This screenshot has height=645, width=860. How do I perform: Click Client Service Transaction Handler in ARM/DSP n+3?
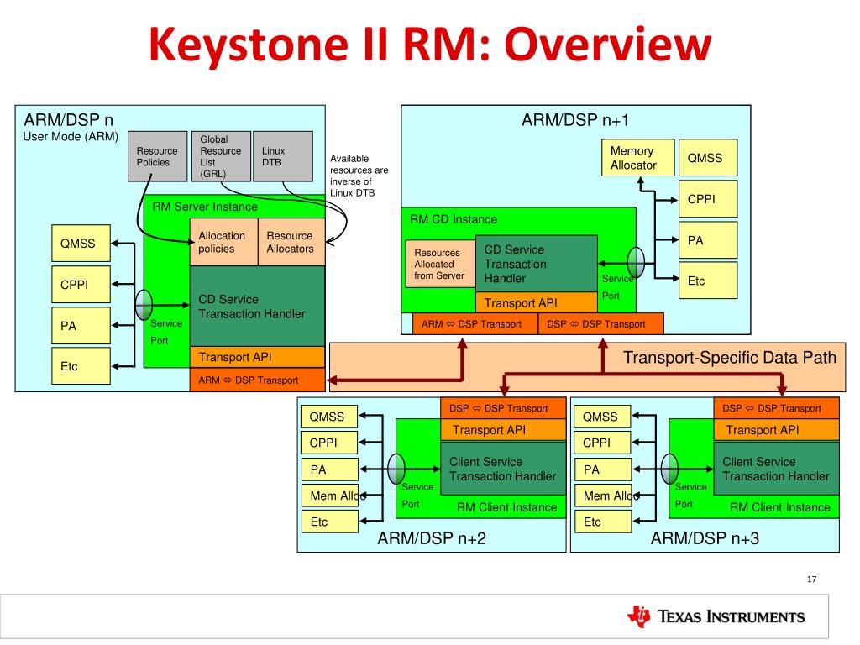pos(776,469)
